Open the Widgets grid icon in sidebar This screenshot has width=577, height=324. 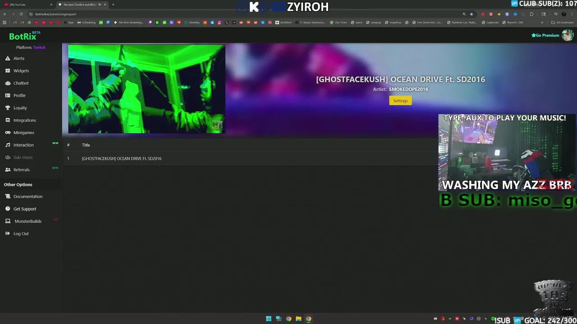coord(8,71)
